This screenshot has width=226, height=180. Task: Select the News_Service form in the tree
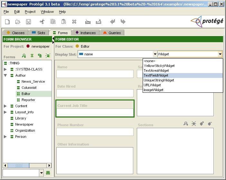(33, 81)
